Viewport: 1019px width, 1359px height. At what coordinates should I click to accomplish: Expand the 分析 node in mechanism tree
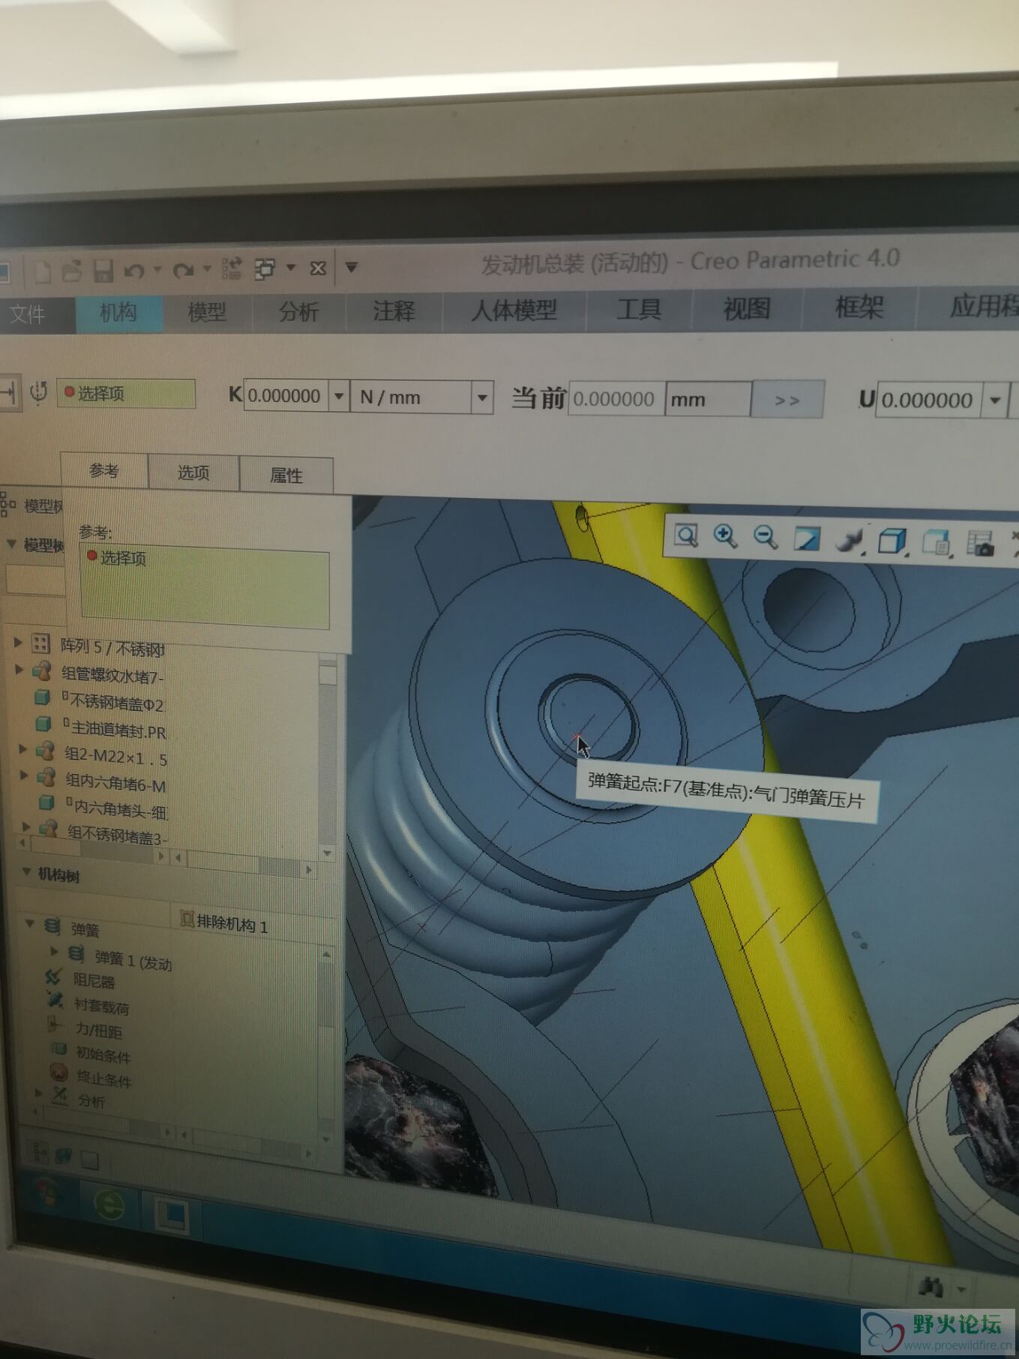pyautogui.click(x=39, y=1093)
